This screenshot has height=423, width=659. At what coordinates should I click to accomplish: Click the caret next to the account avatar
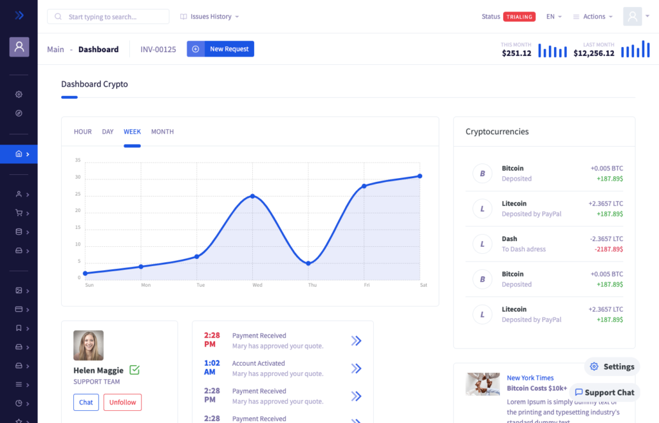[647, 16]
